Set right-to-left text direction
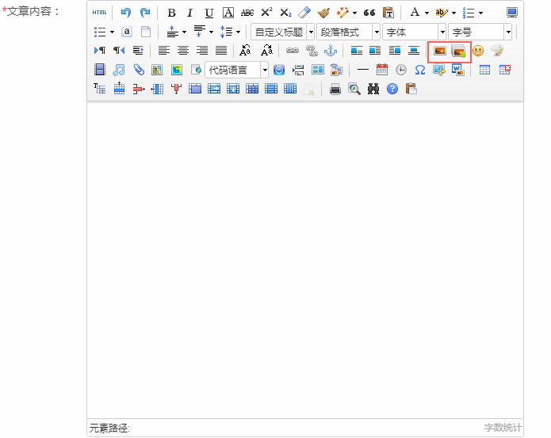Viewport: 551px width, 438px height. [119, 51]
